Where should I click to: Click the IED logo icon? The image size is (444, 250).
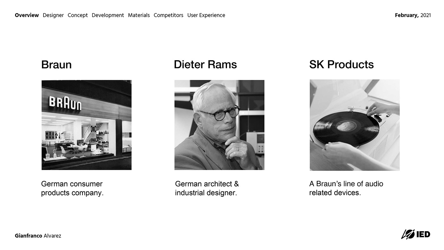click(x=415, y=234)
